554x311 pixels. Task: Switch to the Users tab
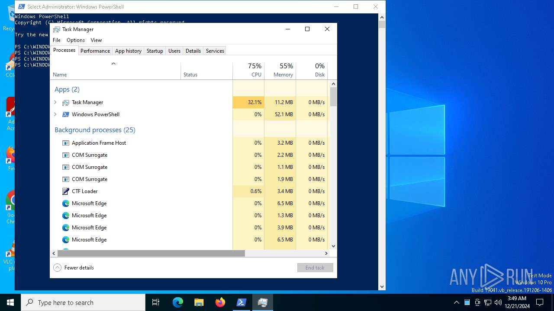coord(174,51)
